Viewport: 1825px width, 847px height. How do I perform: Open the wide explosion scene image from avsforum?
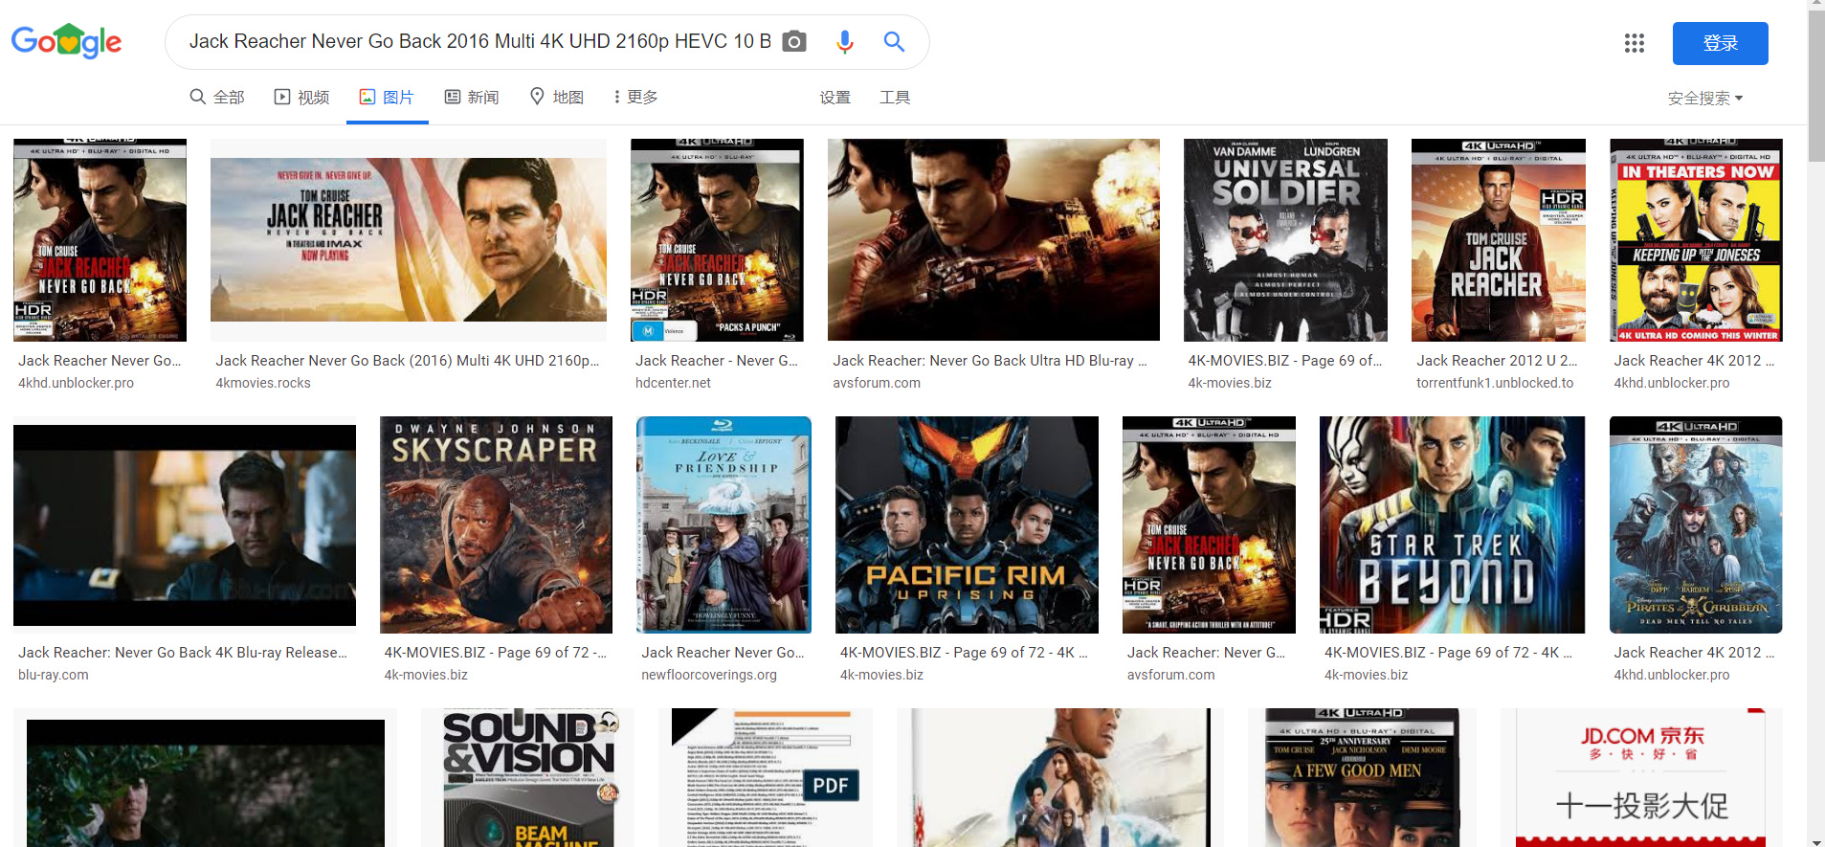click(x=993, y=240)
